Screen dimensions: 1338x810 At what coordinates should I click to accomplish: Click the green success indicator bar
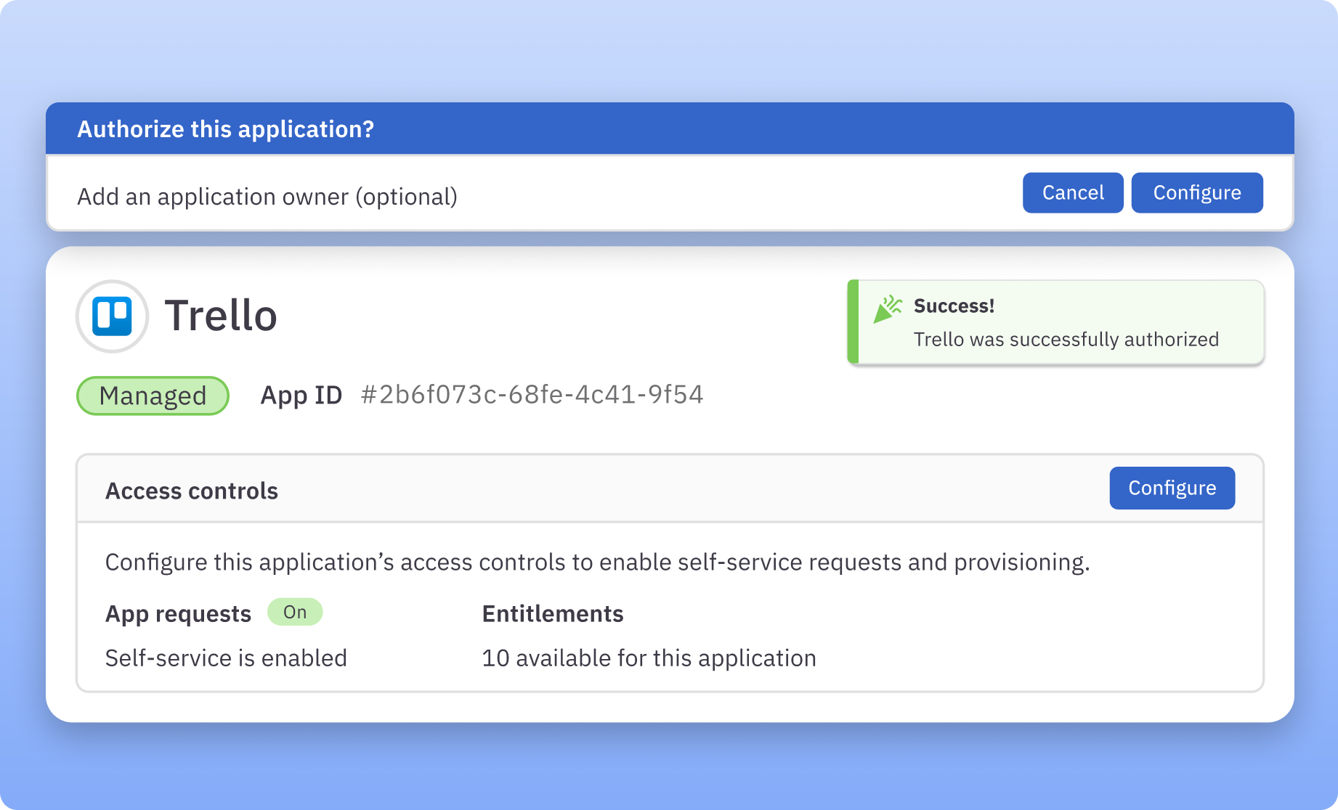(852, 322)
